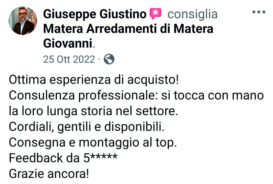Click the line Cordiali, gentili e disponibili
The width and height of the screenshot is (273, 184).
click(x=87, y=127)
